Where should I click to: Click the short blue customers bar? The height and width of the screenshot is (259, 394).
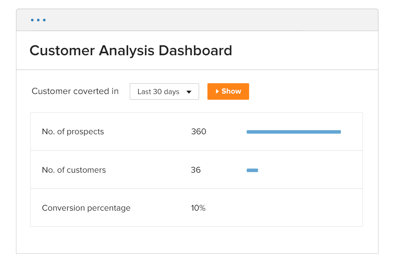point(252,170)
